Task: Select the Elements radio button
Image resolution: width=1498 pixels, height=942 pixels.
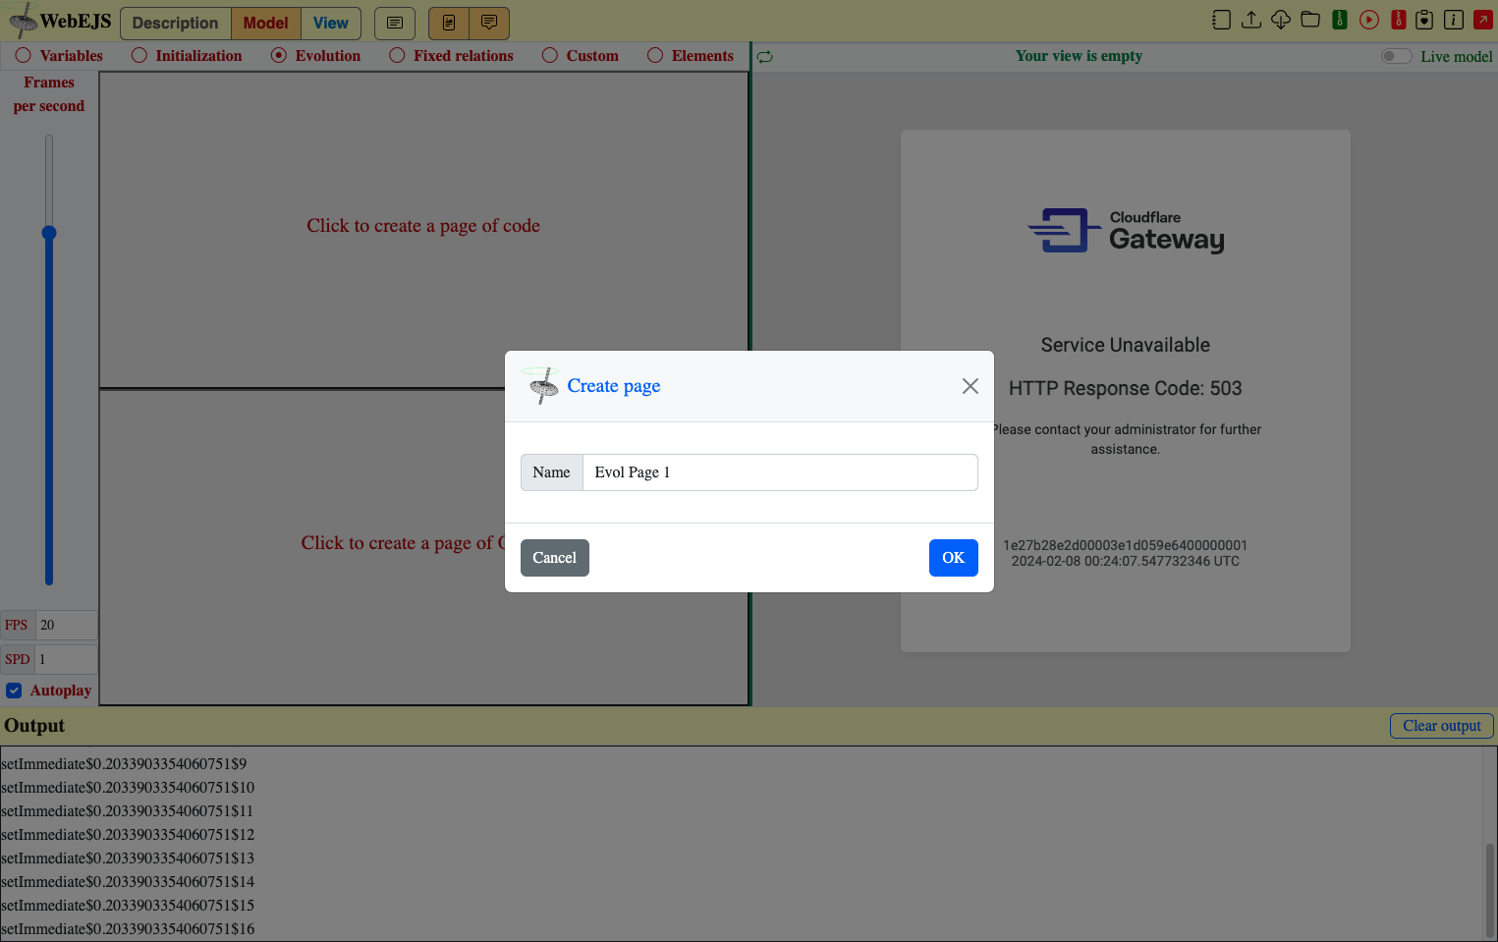Action: point(655,56)
